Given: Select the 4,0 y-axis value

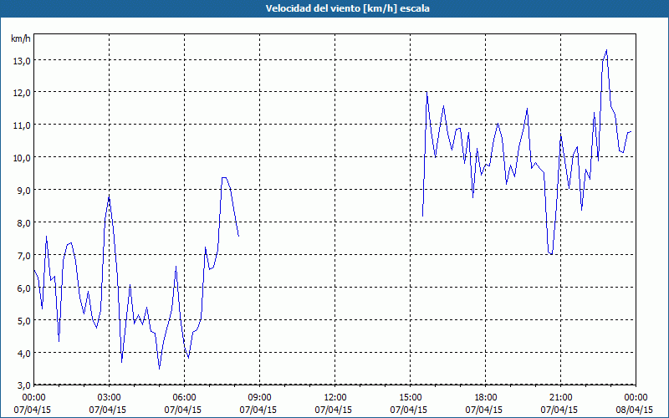Looking at the screenshot, I should (x=24, y=354).
